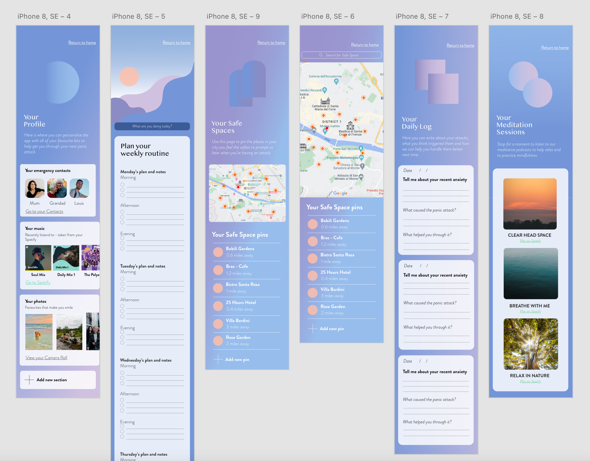The width and height of the screenshot is (590, 461).
Task: Click Bistro Santa Rosa pin circle in frame 6
Action: pos(313,258)
